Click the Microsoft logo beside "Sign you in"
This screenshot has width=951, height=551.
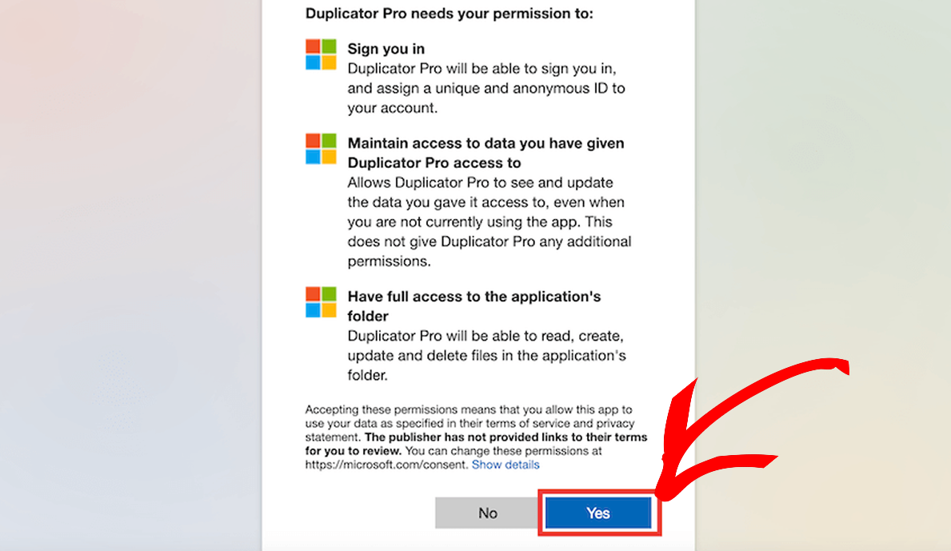[321, 54]
